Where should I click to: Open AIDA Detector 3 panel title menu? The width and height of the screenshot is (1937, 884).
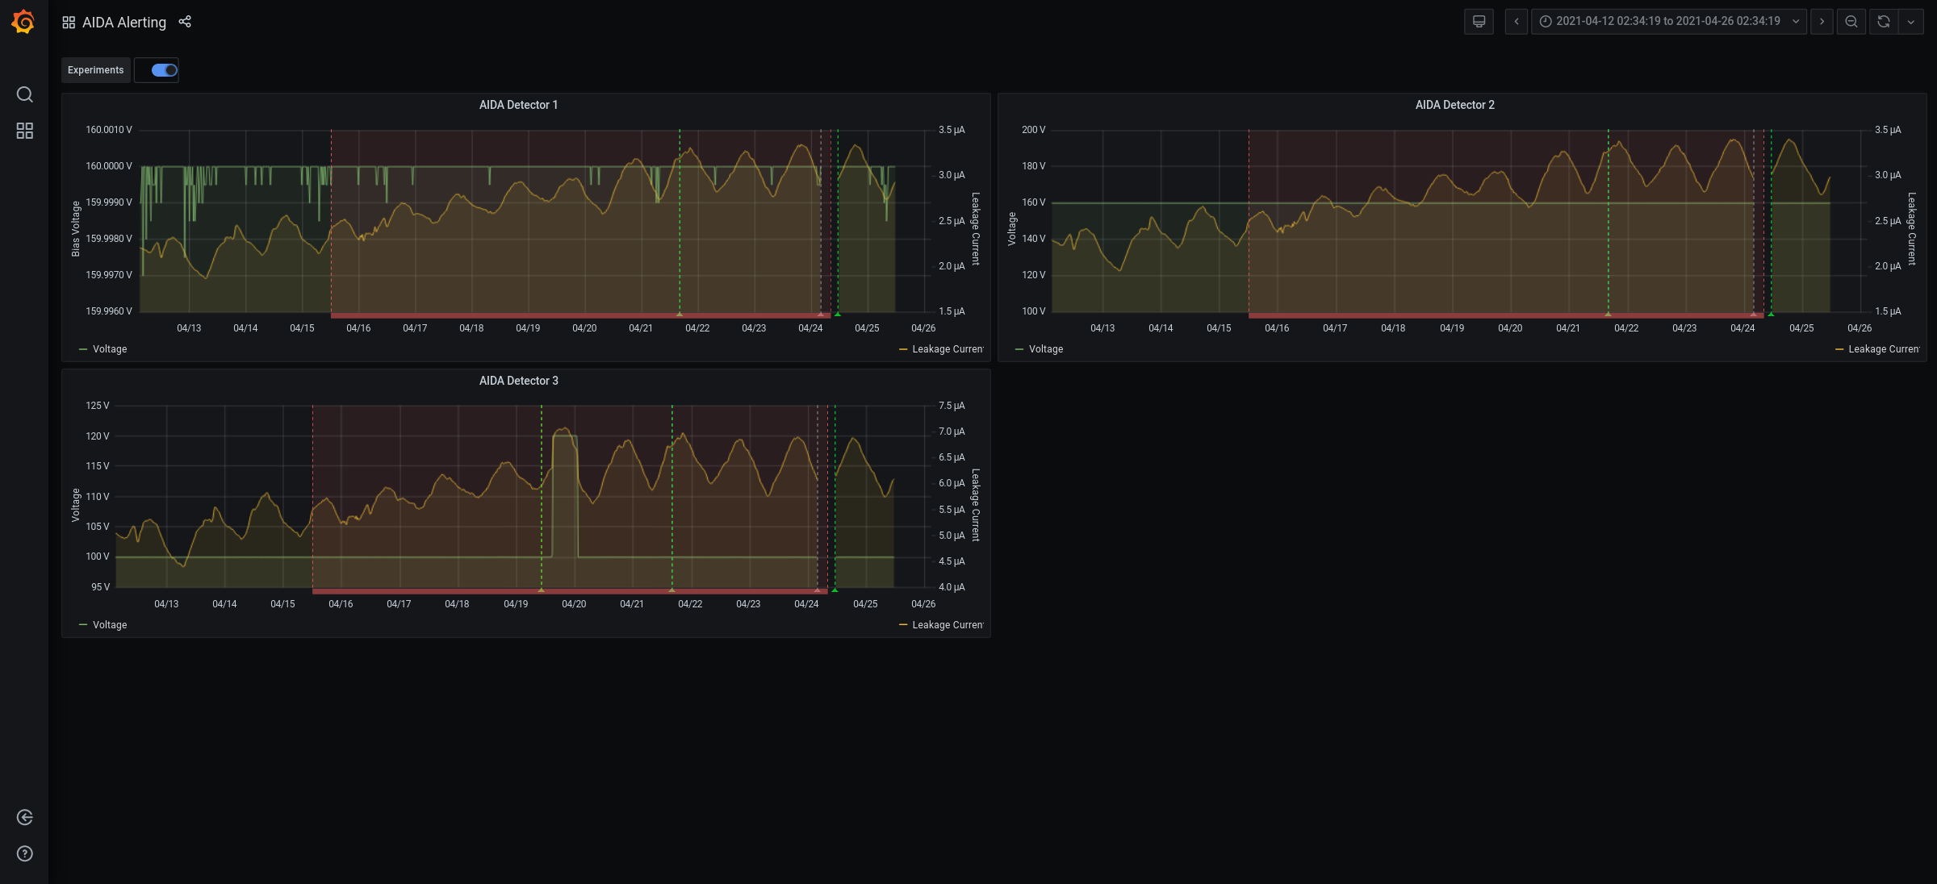518,381
